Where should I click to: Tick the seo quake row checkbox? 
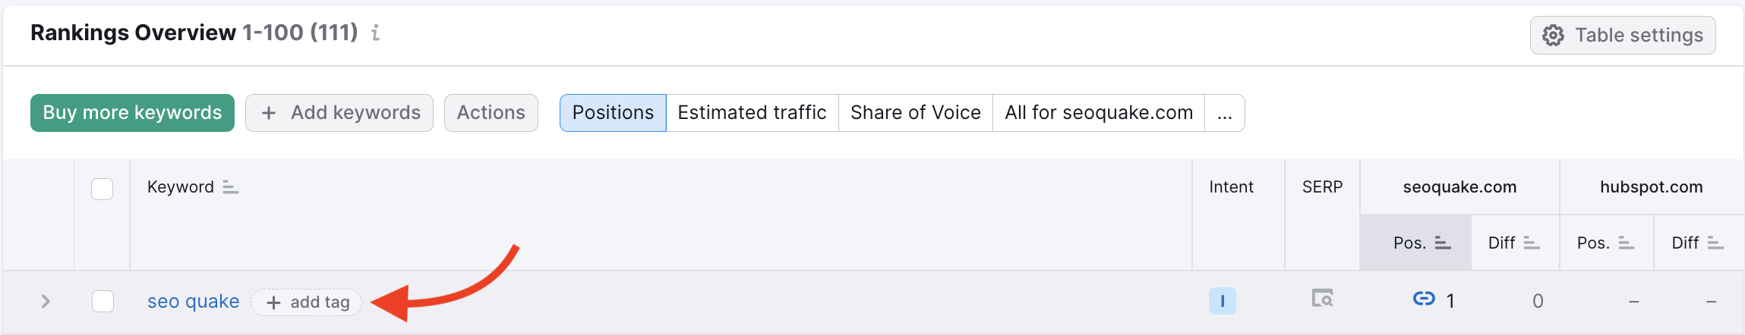tap(103, 302)
